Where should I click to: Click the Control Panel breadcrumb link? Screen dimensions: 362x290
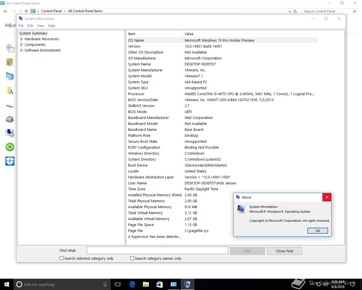click(x=51, y=11)
